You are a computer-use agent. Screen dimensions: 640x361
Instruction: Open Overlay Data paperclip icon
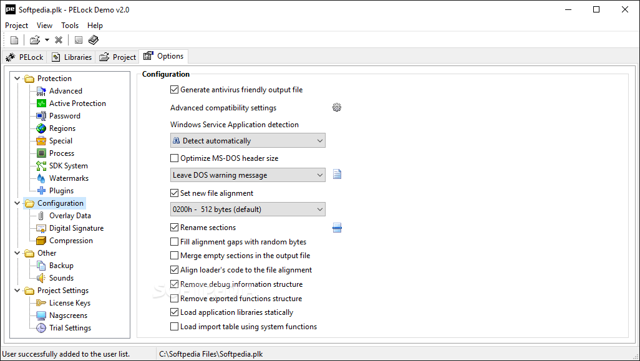point(41,216)
